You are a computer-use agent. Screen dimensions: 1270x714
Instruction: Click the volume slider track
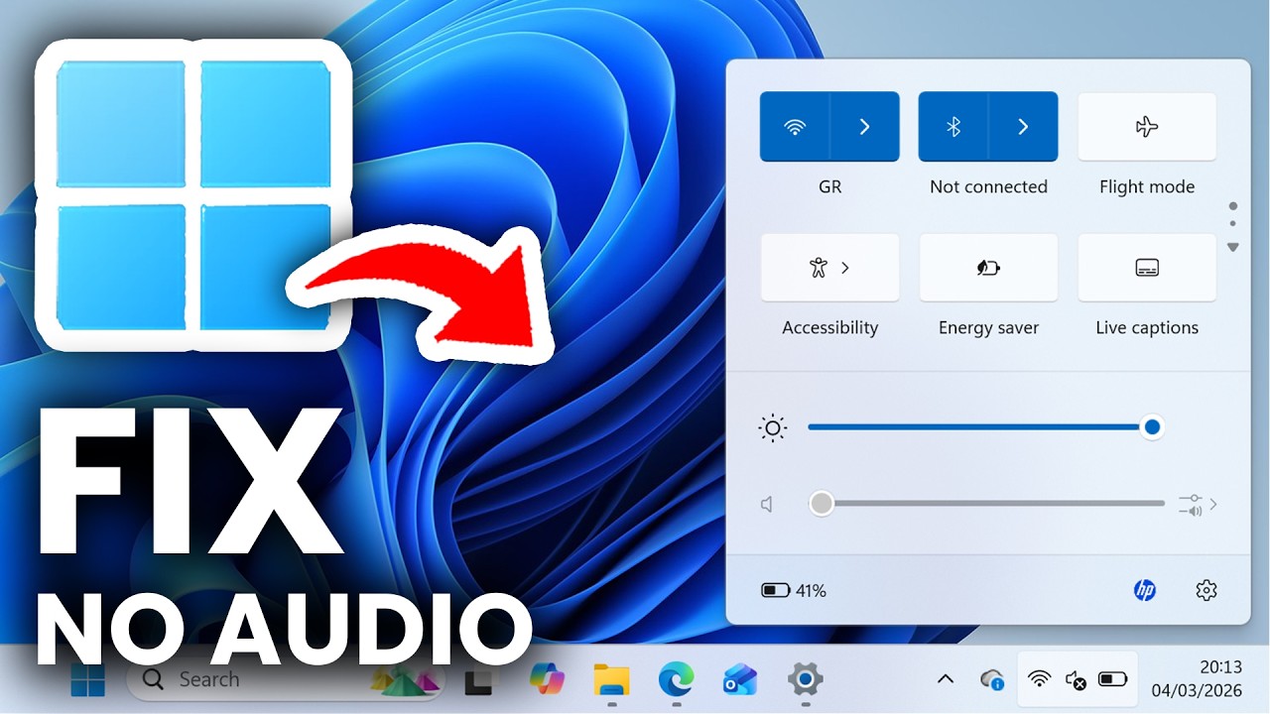tap(987, 504)
